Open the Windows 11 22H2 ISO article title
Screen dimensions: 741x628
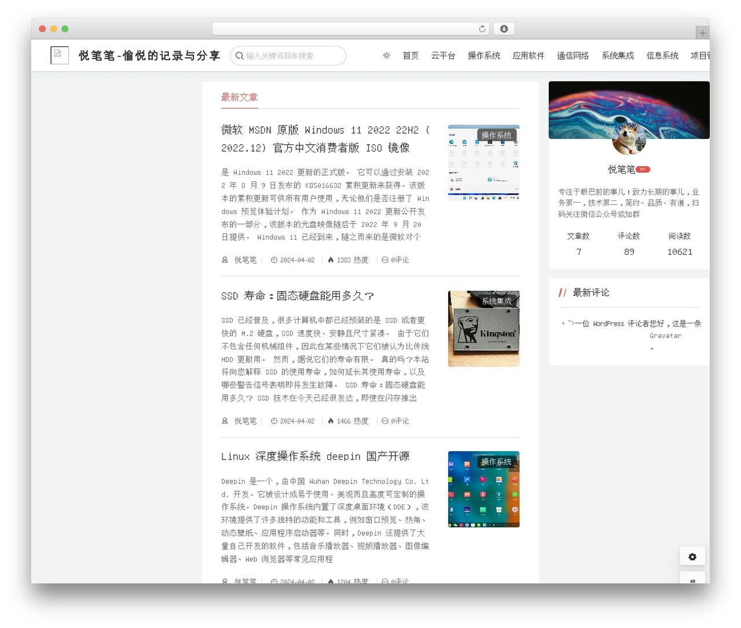coord(325,139)
